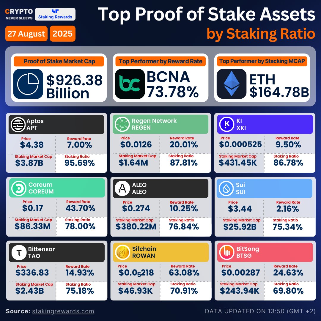
Task: Click the market cap pie chart icon
Action: click(x=28, y=84)
